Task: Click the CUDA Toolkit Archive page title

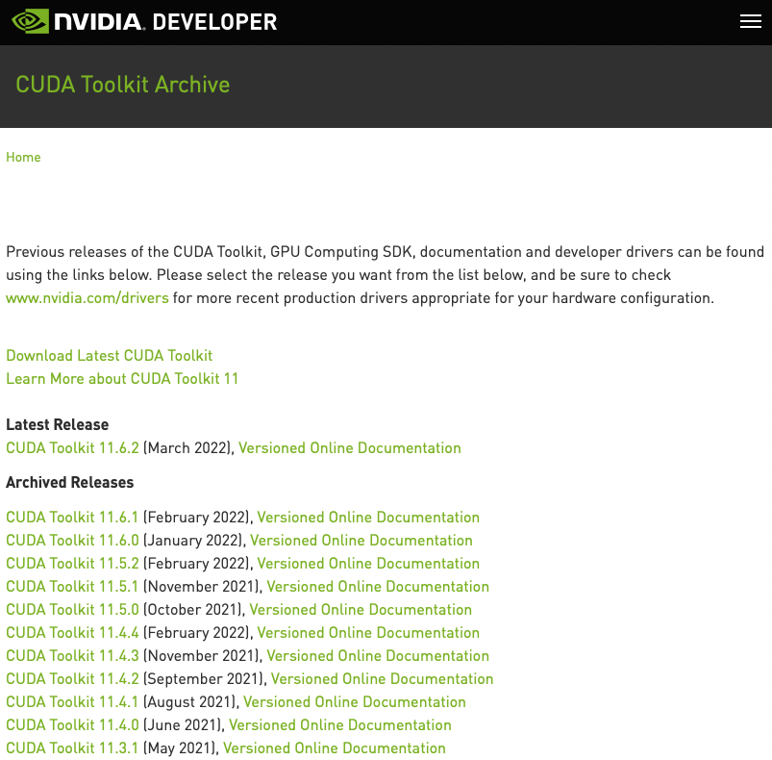Action: pos(123,85)
